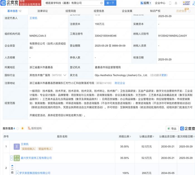Click 附近企业 link

(x=120, y=83)
